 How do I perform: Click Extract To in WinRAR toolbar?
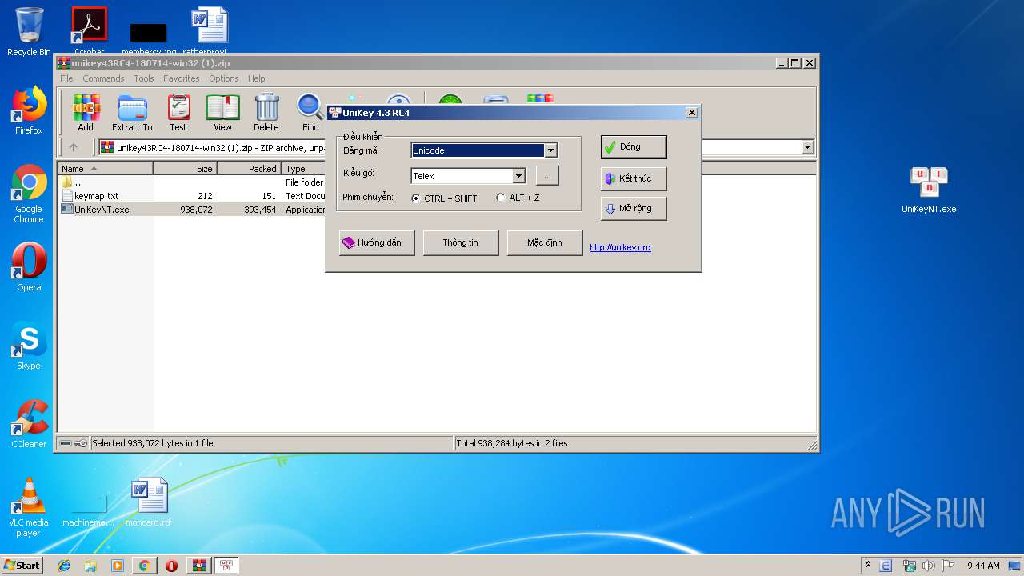click(x=132, y=112)
